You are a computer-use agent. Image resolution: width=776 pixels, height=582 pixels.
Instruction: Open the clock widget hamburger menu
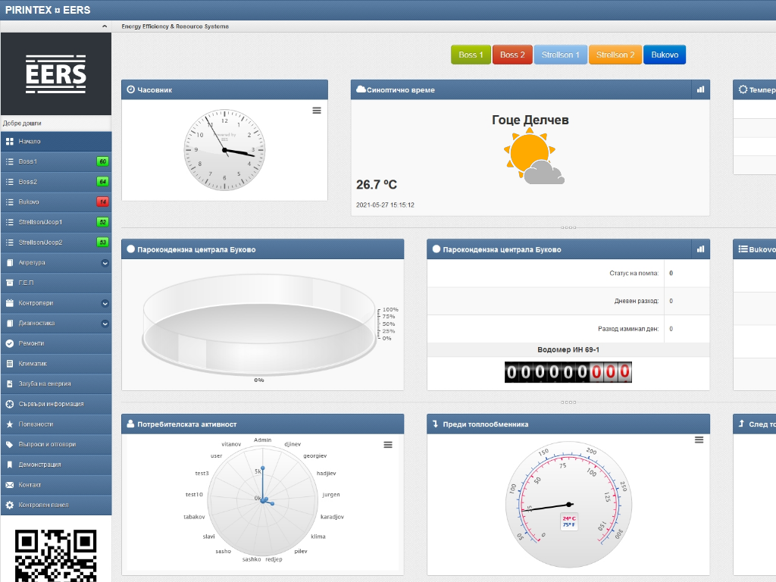[317, 111]
